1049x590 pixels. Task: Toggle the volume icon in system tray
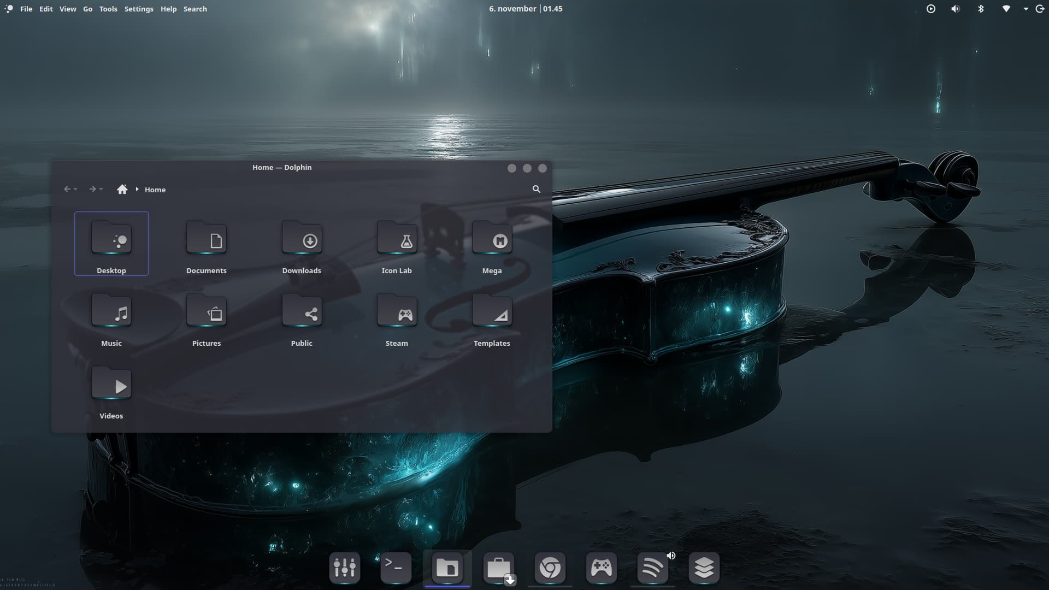point(955,9)
